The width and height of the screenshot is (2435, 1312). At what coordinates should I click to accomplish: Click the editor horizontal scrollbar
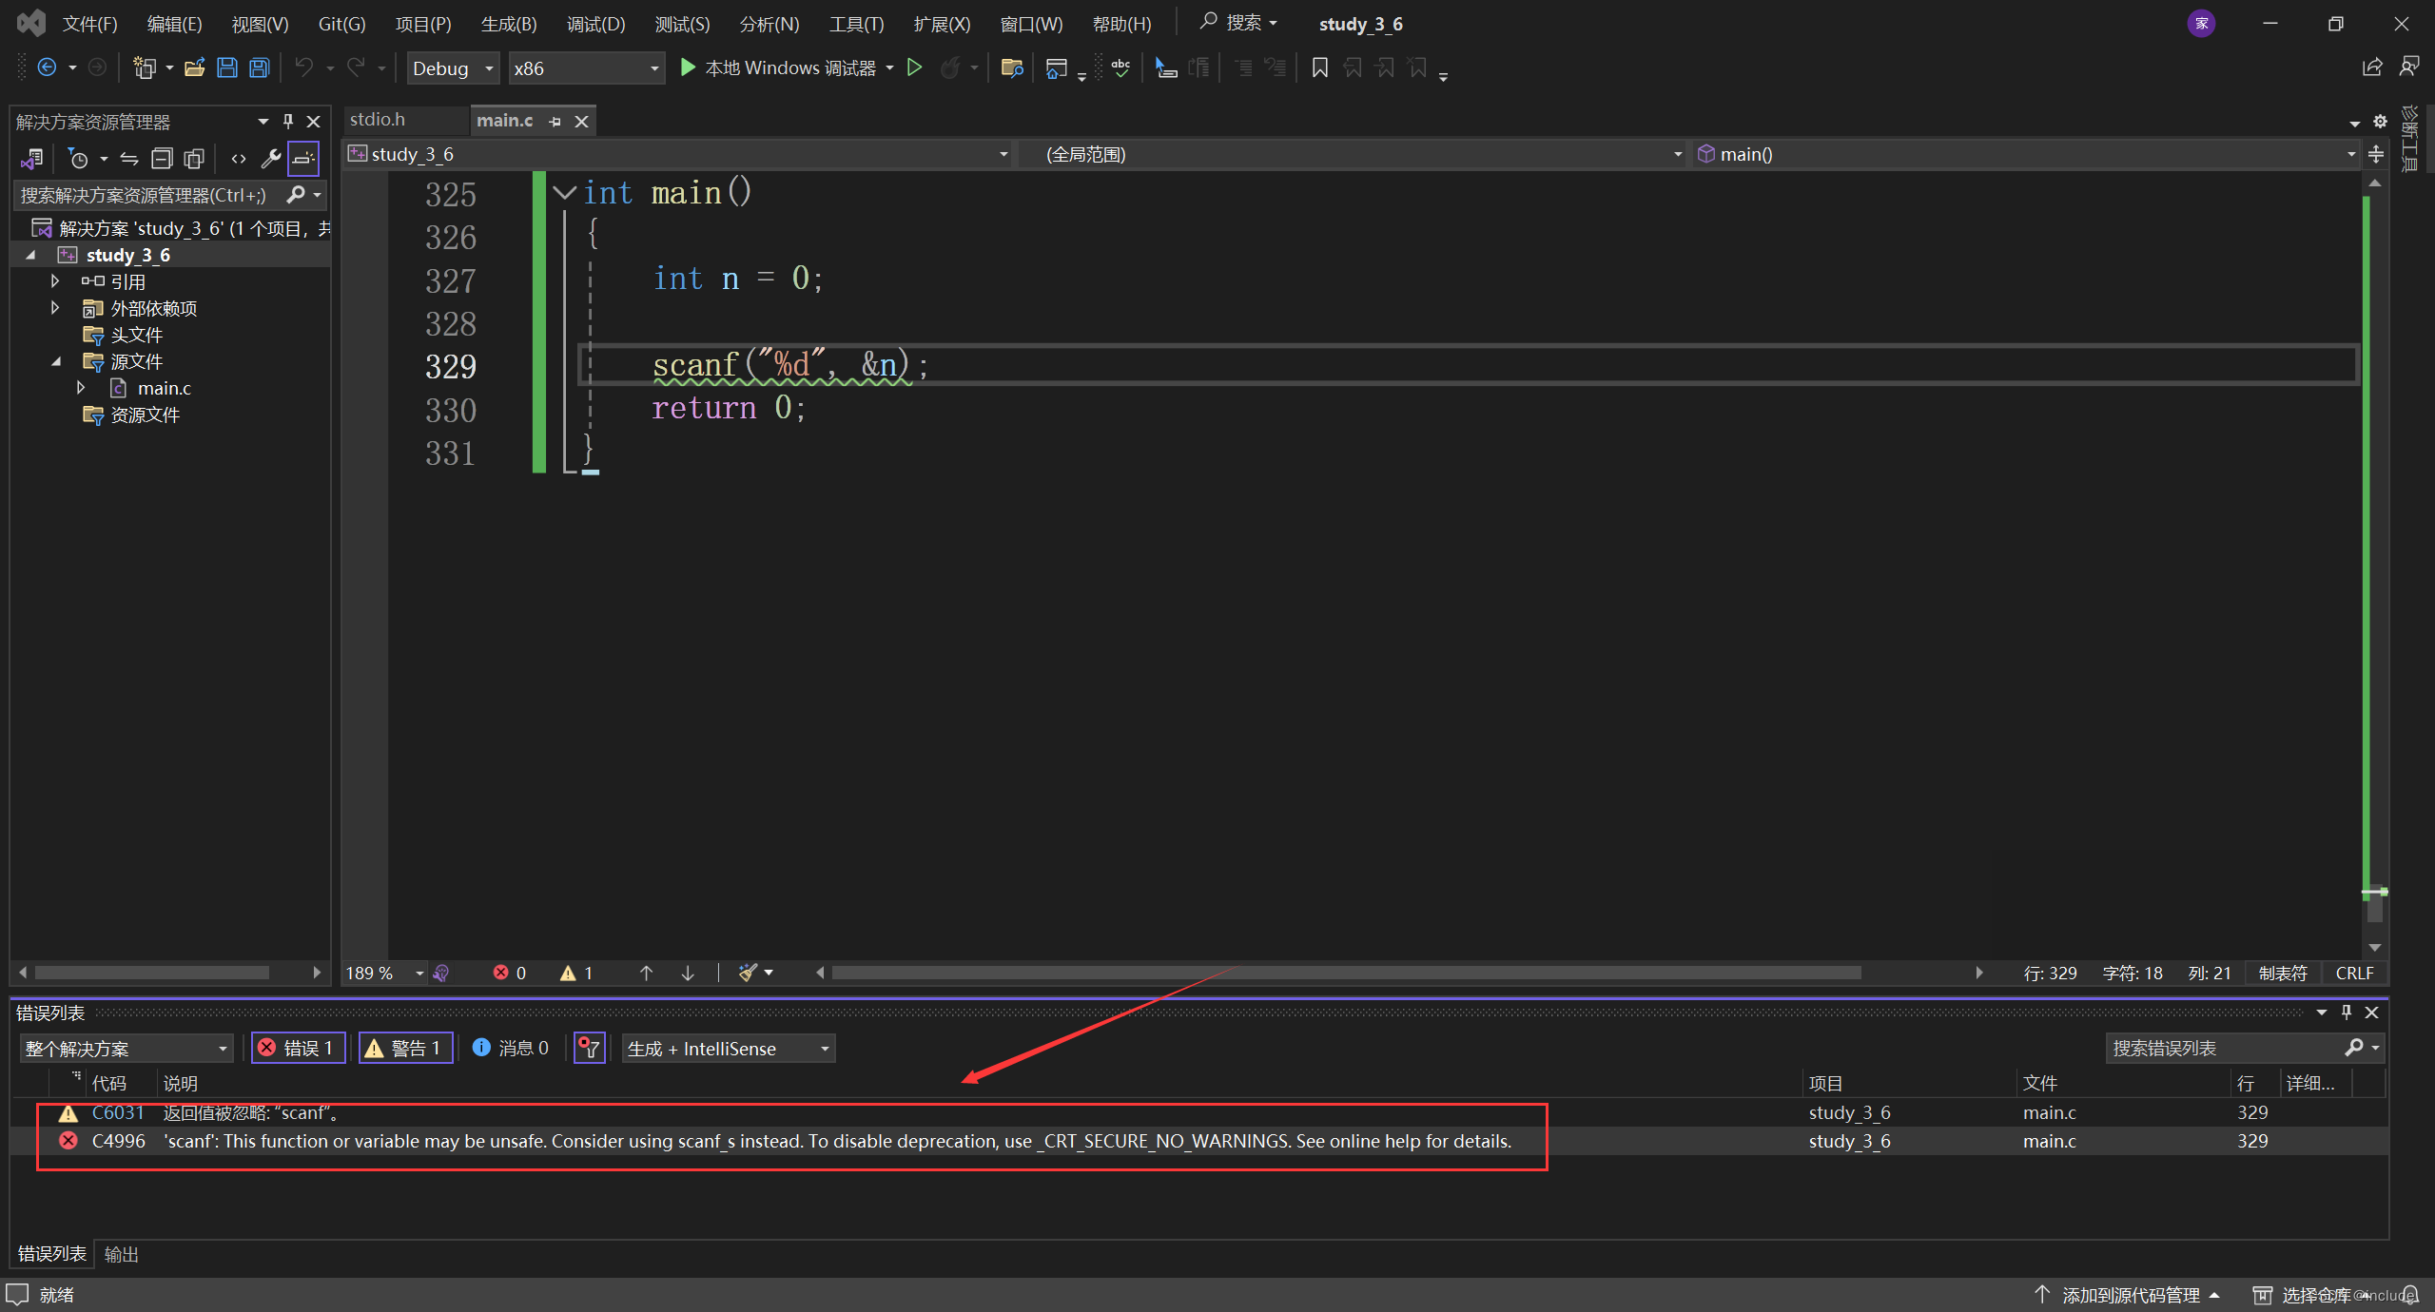(1346, 973)
